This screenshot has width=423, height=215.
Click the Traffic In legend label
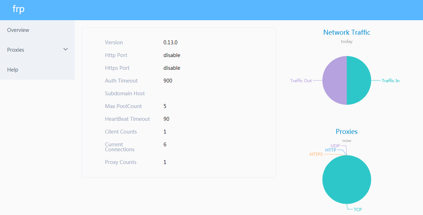coord(390,80)
